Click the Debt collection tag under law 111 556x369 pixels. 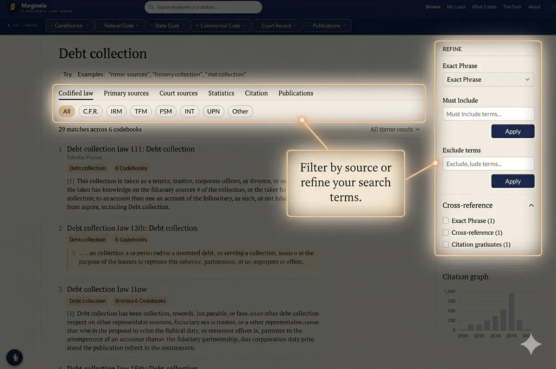(88, 168)
